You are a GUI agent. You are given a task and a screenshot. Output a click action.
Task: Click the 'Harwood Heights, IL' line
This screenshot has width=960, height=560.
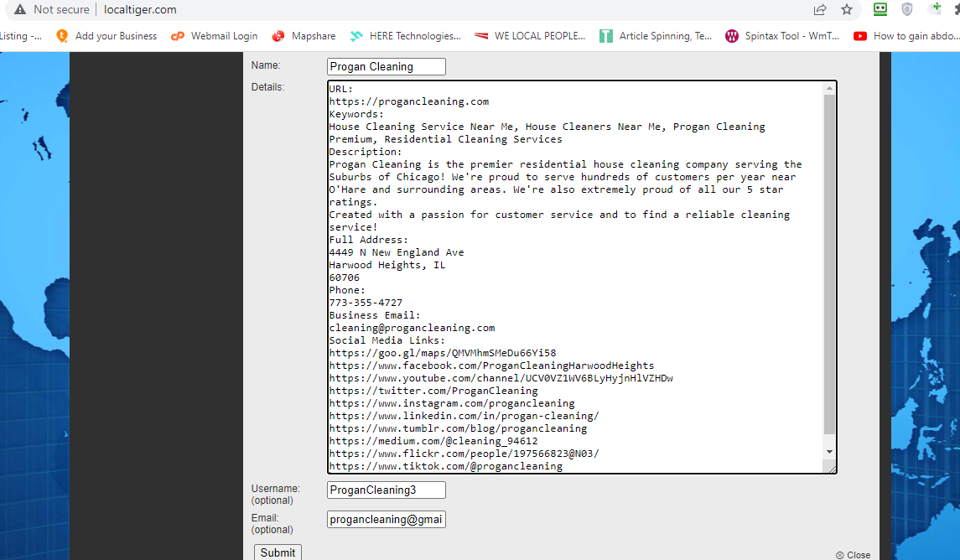tap(387, 265)
